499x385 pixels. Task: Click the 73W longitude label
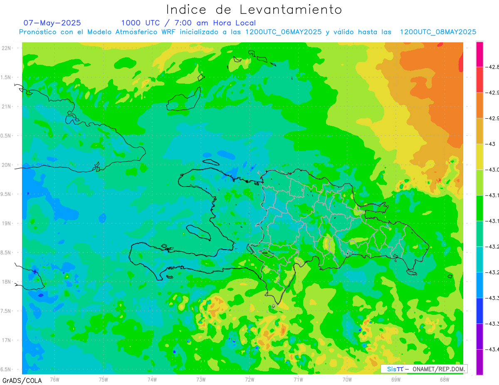tap(200, 379)
